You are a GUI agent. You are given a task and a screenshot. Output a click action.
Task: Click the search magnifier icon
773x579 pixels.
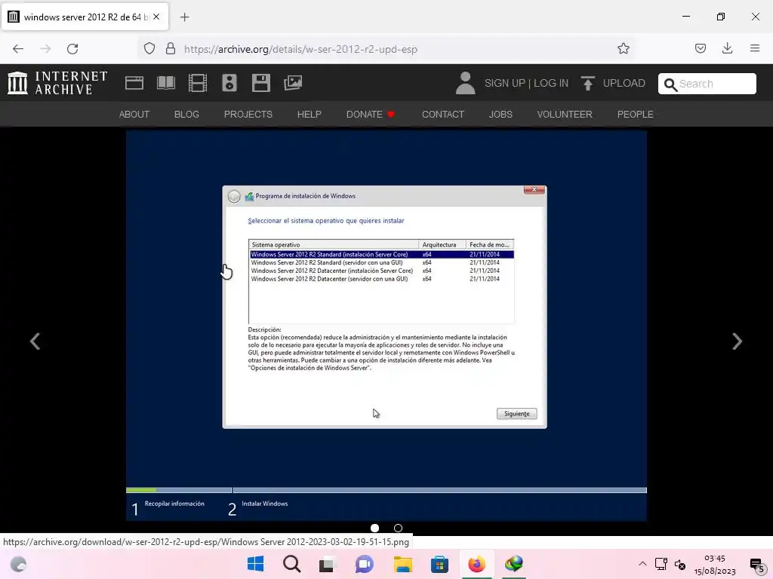click(670, 84)
